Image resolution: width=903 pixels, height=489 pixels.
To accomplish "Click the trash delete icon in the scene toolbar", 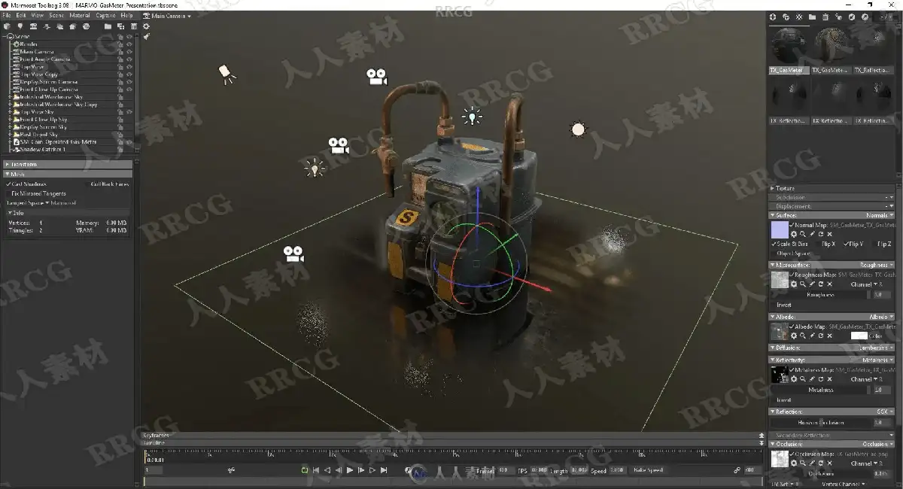I will 134,26.
